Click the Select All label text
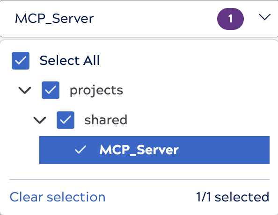The image size is (278, 215). tap(69, 60)
